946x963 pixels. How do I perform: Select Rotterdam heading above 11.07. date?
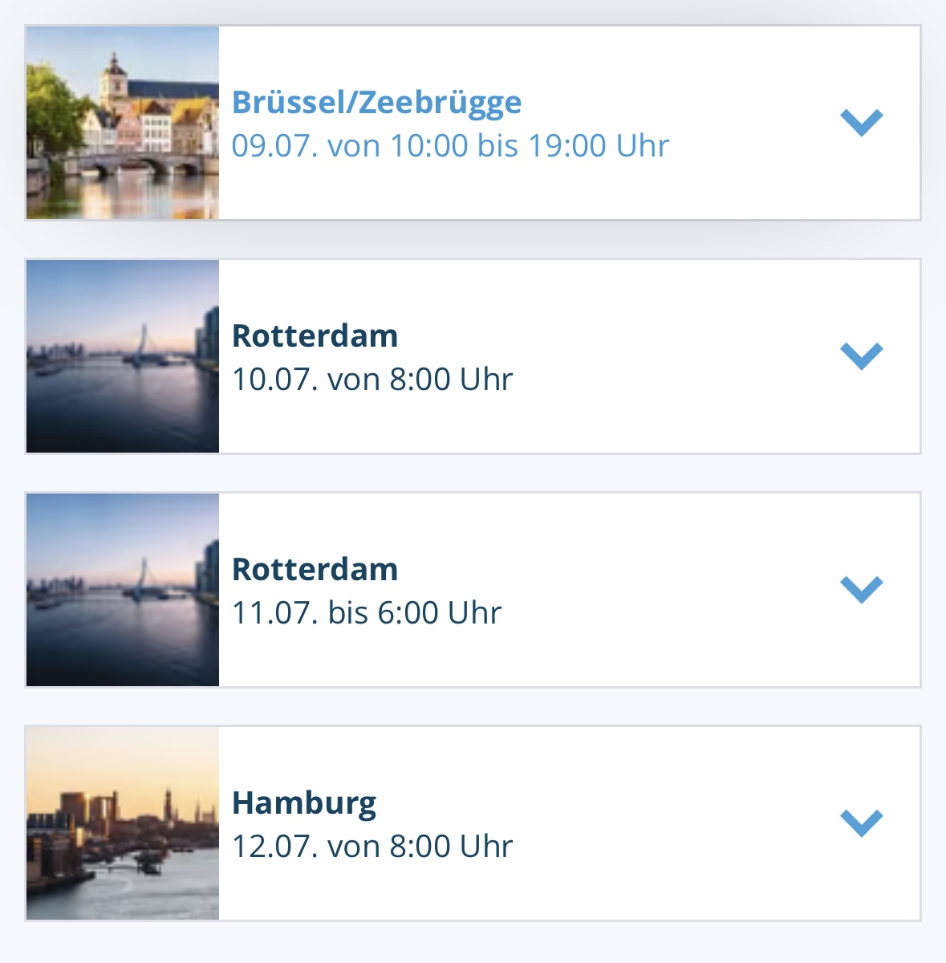tap(315, 569)
